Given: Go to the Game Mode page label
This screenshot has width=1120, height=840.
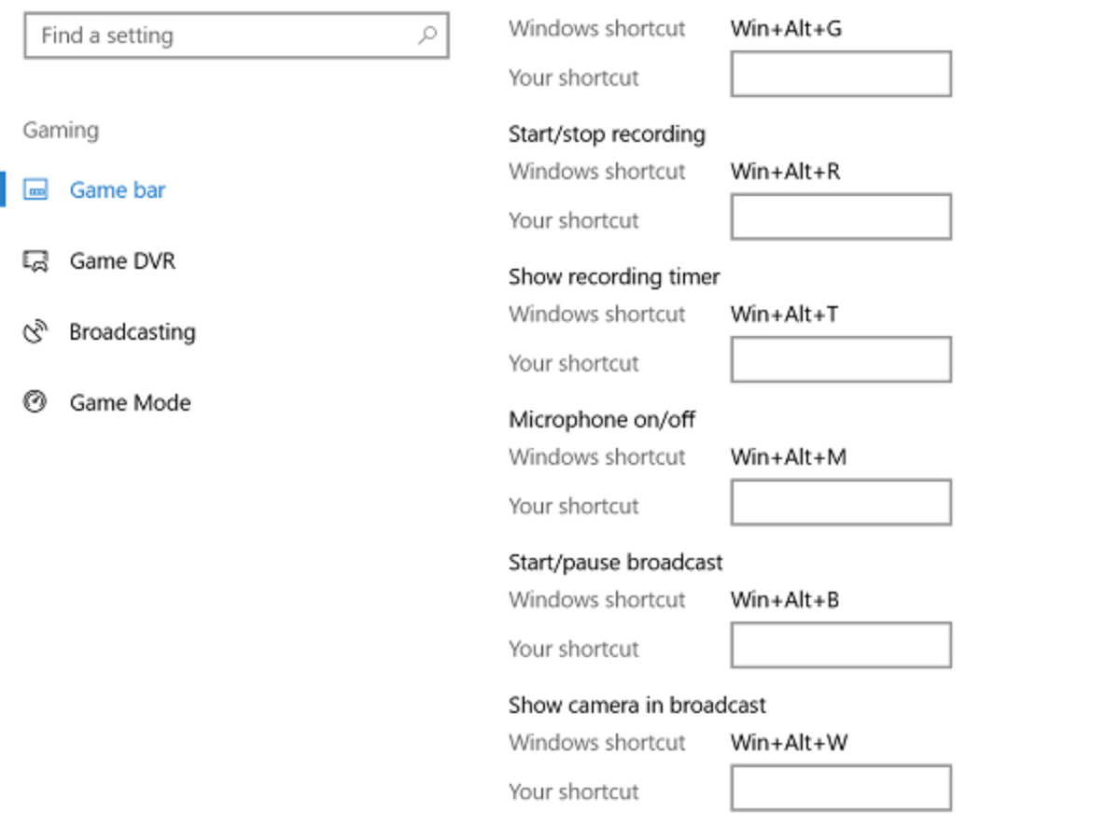Looking at the screenshot, I should point(130,403).
